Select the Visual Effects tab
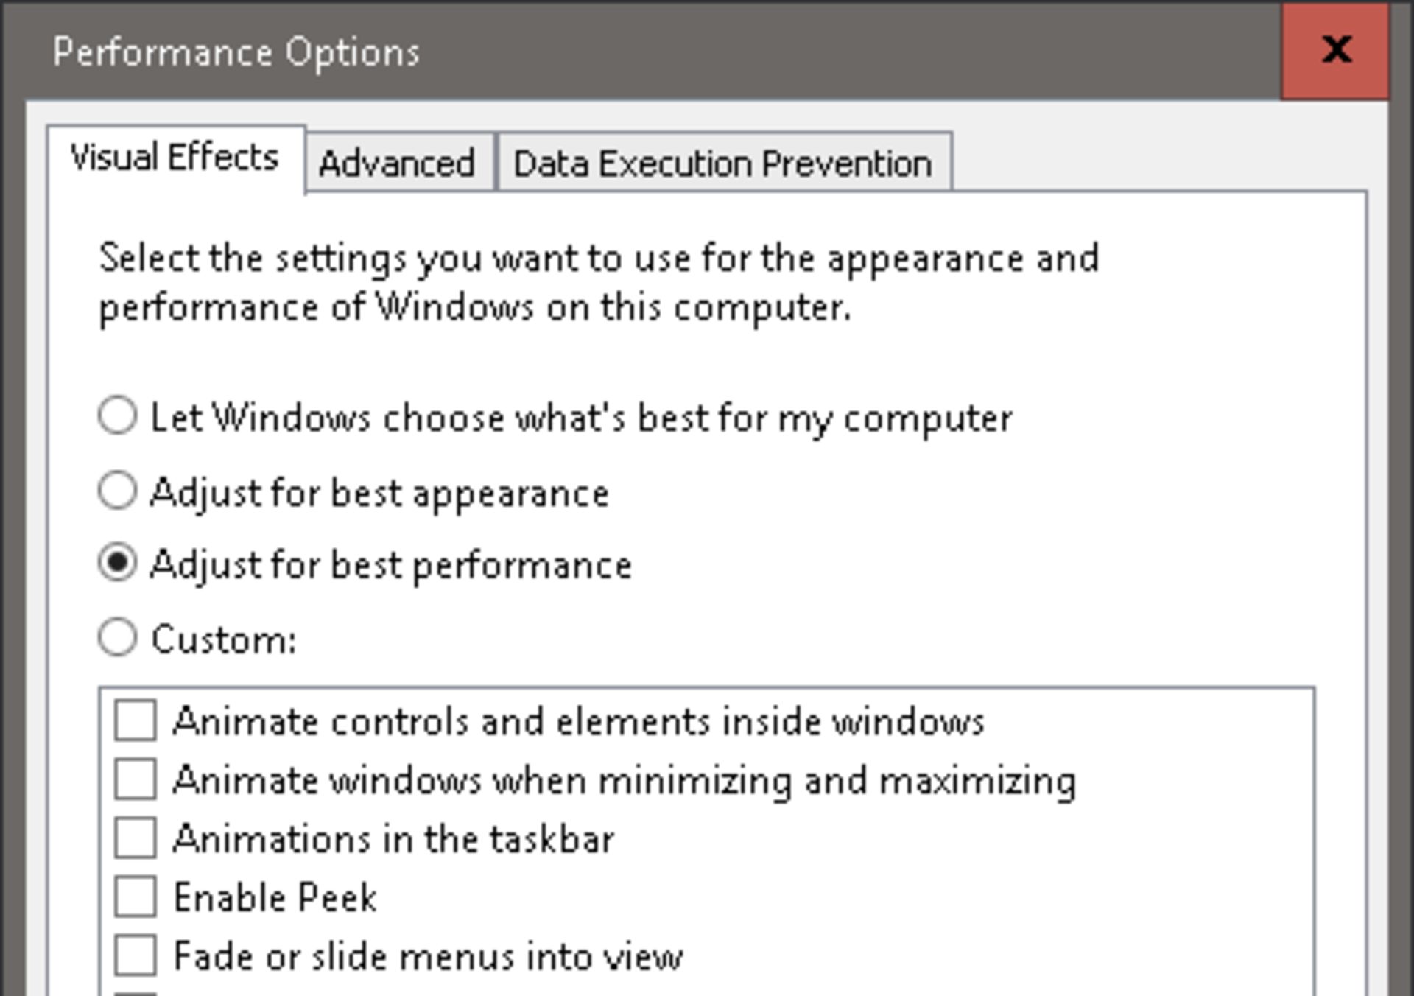1414x996 pixels. click(x=175, y=158)
